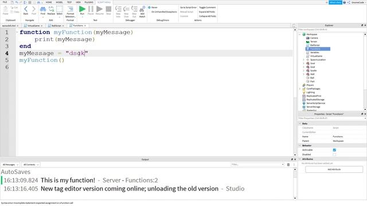Open the All Messages dropdown
The height and width of the screenshot is (206, 367).
pos(10,165)
